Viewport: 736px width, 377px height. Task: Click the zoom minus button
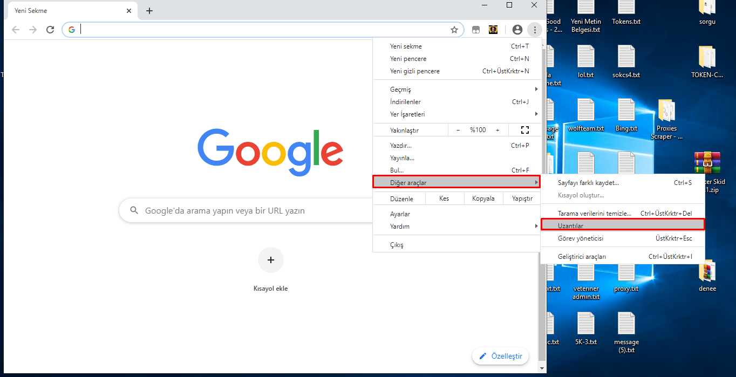[x=458, y=130]
